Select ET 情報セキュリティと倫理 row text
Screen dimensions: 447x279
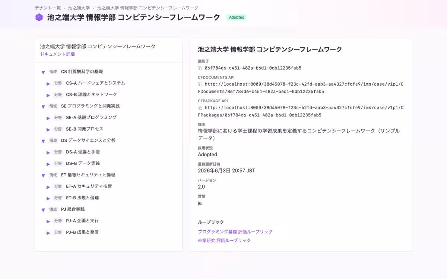(x=88, y=175)
